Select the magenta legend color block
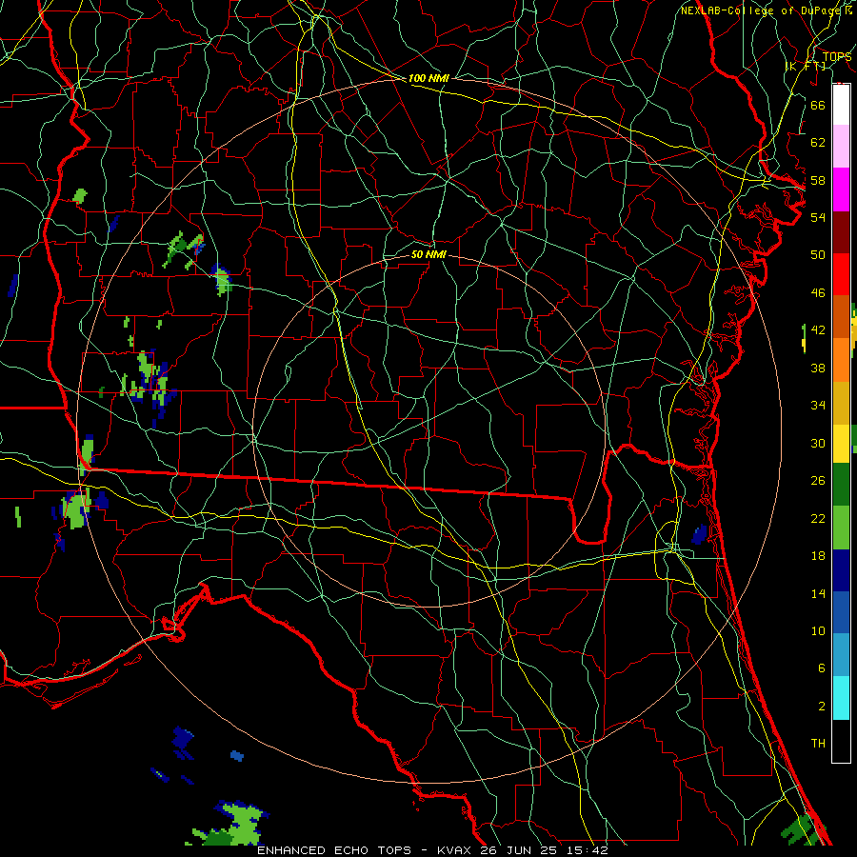The image size is (857, 857). tap(841, 189)
